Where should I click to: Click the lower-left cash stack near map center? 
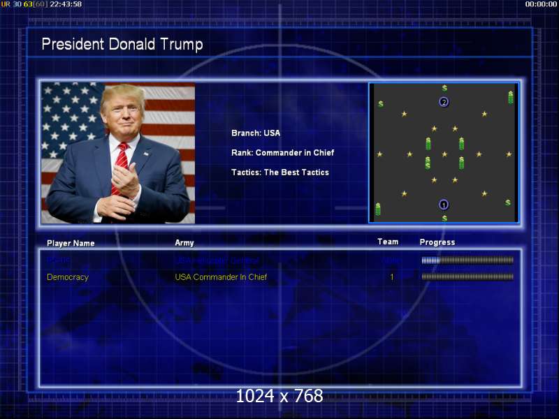tap(428, 163)
